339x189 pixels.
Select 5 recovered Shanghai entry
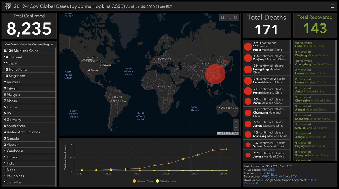pyautogui.click(x=314, y=153)
